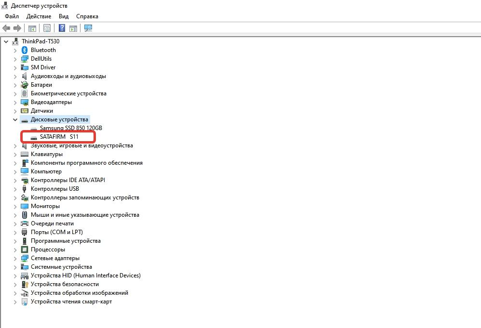Image resolution: width=481 pixels, height=328 pixels.
Task: Click the DellUtils category icon
Action: pyautogui.click(x=25, y=59)
